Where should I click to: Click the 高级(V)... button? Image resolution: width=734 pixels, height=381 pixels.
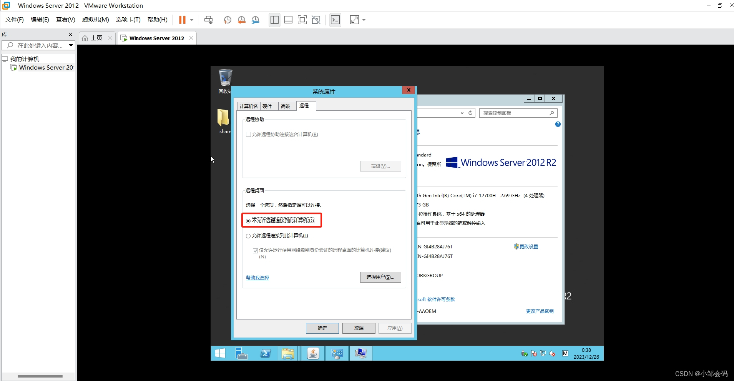point(380,166)
